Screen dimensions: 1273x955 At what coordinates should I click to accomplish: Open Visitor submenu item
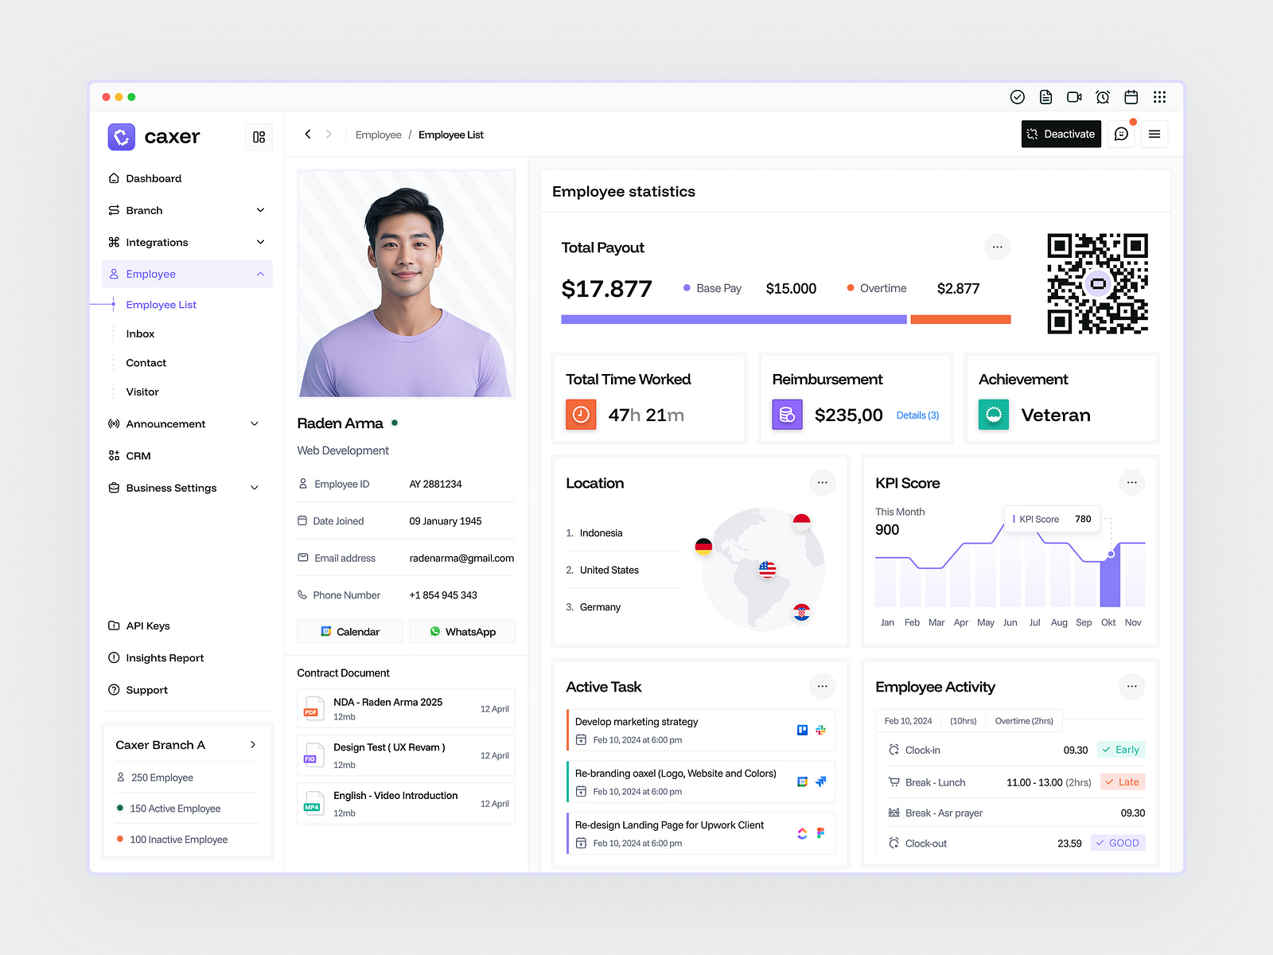click(142, 392)
